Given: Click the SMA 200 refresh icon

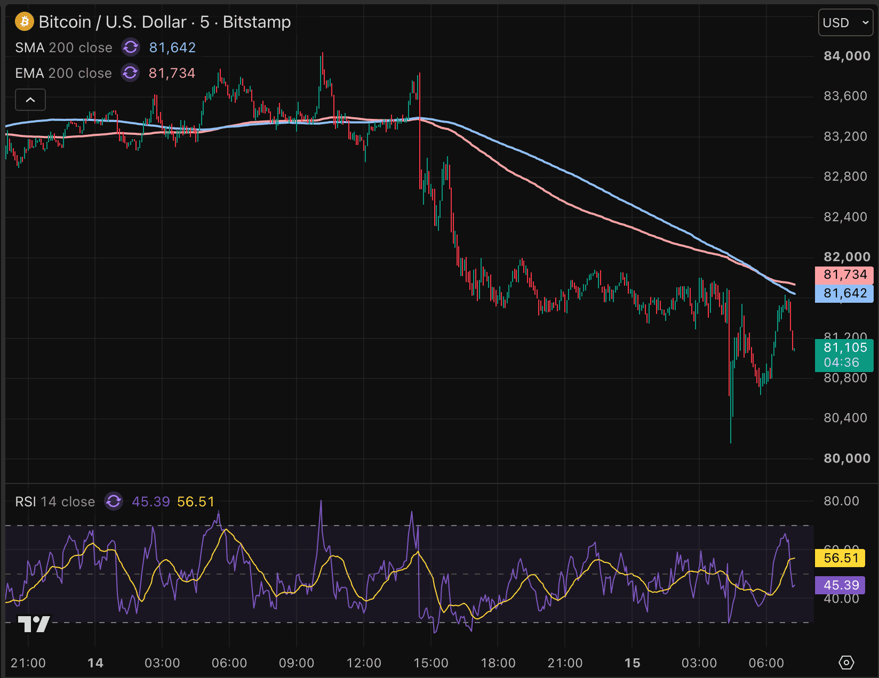Looking at the screenshot, I should point(131,47).
